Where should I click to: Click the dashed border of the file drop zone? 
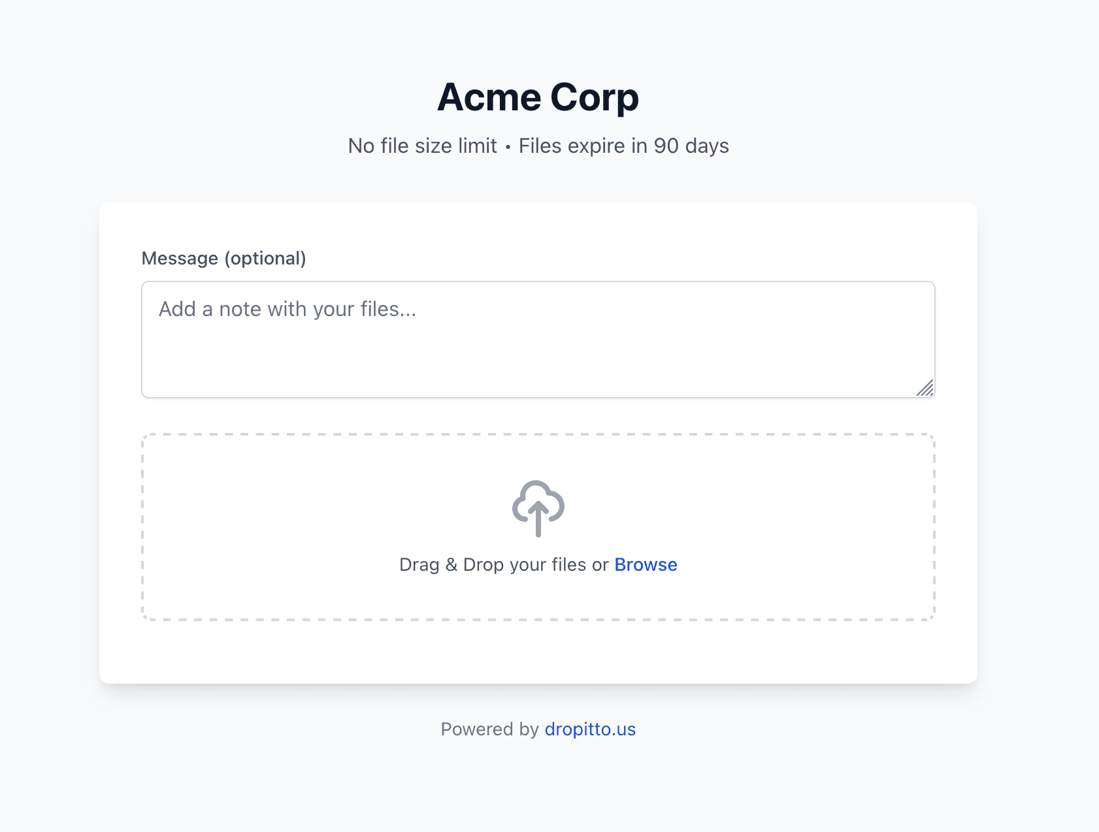click(538, 433)
